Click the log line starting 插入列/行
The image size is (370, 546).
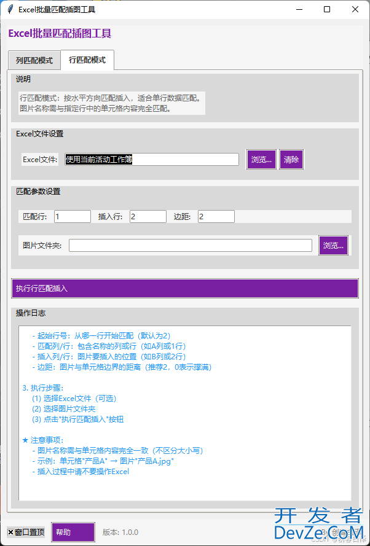tap(109, 357)
